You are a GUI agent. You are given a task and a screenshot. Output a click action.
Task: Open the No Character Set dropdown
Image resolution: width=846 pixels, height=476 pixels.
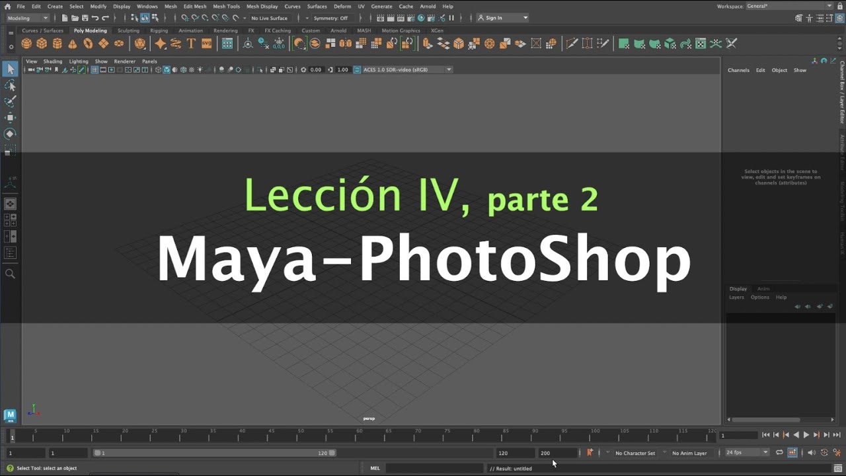tap(634, 453)
